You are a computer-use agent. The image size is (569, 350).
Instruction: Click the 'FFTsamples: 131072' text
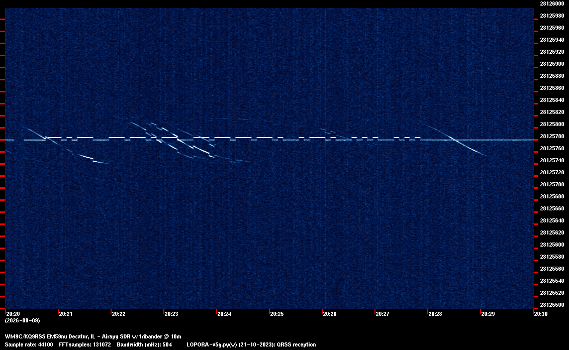tap(85, 344)
